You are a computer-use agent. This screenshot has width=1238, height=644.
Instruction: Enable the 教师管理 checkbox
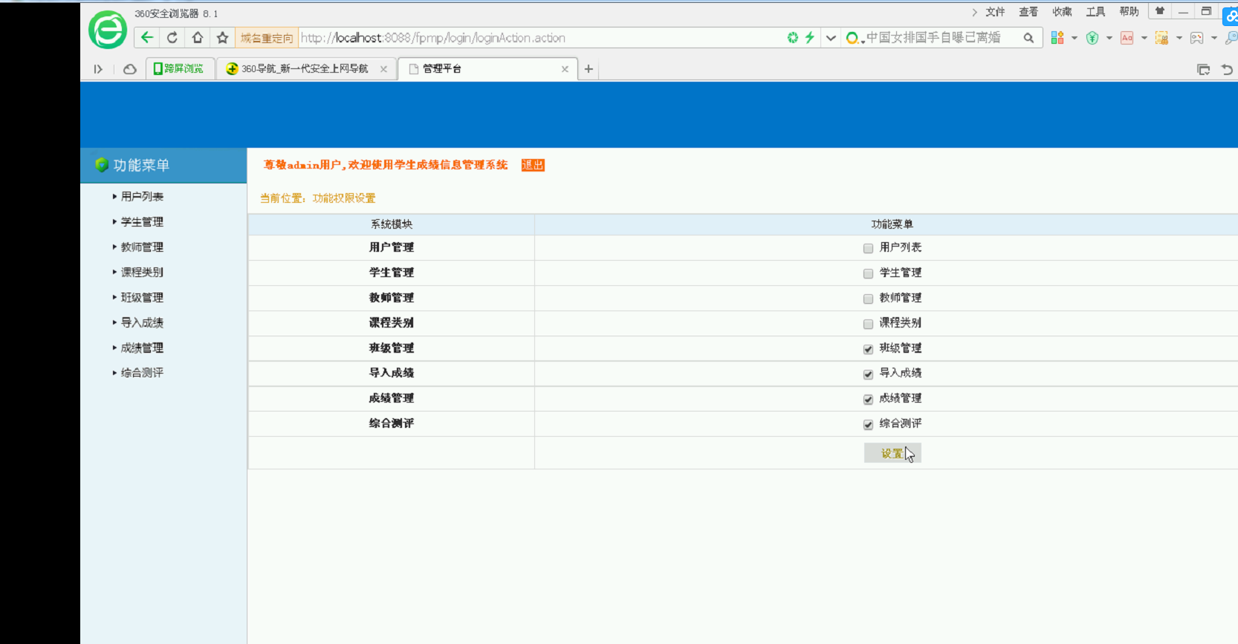pyautogui.click(x=868, y=299)
